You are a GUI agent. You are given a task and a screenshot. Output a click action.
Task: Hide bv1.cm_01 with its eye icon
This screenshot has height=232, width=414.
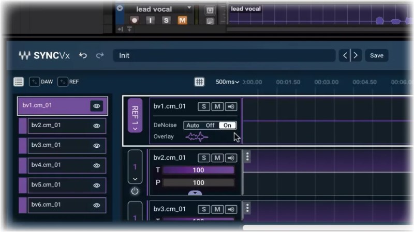[x=97, y=106]
